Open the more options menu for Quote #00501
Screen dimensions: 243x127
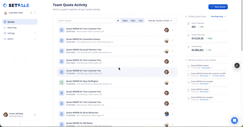(x=173, y=61)
